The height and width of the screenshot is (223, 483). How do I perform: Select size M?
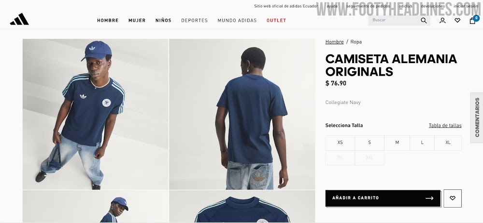point(397,143)
